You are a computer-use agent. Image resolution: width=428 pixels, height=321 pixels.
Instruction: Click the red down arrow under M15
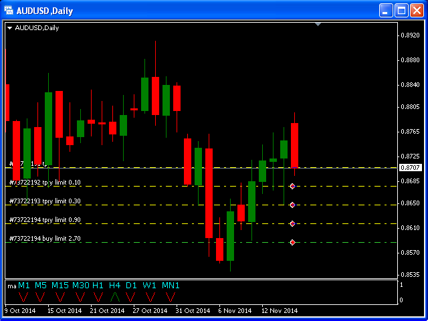(x=60, y=297)
